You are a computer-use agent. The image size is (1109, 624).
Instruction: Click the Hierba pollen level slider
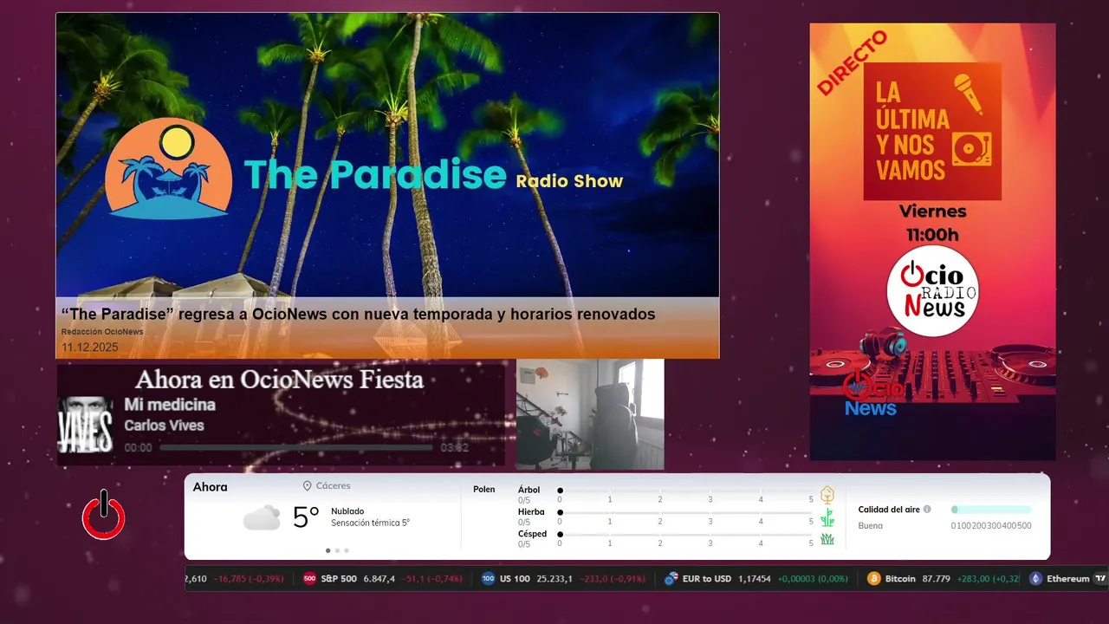[x=686, y=513]
